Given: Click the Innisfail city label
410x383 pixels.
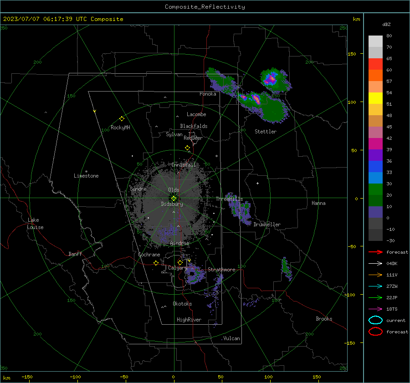Looking at the screenshot, I should click(184, 165).
